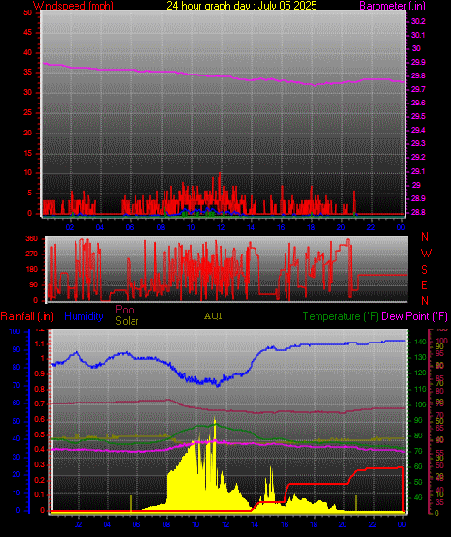Click the '29.5' barometer scale value

click(418, 116)
